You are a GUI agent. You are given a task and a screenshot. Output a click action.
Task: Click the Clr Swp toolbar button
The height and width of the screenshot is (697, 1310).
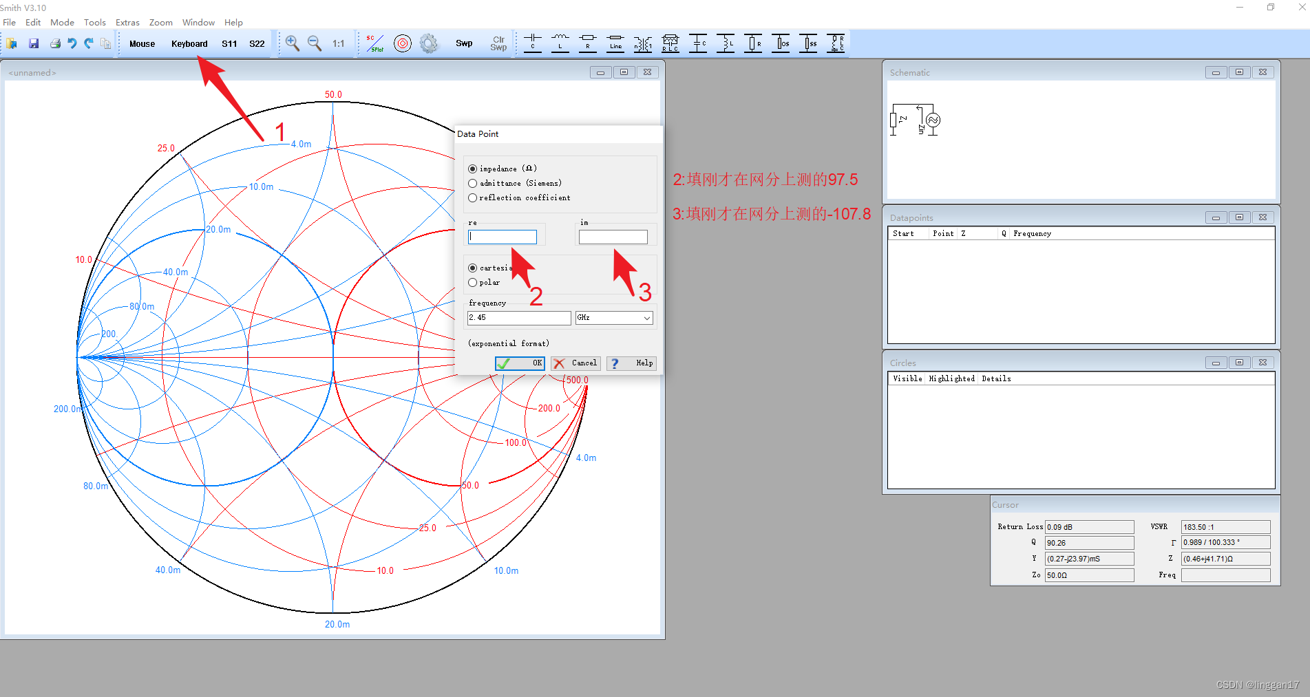coord(498,43)
